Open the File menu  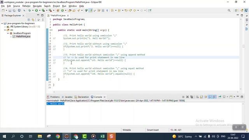click(x=3, y=6)
